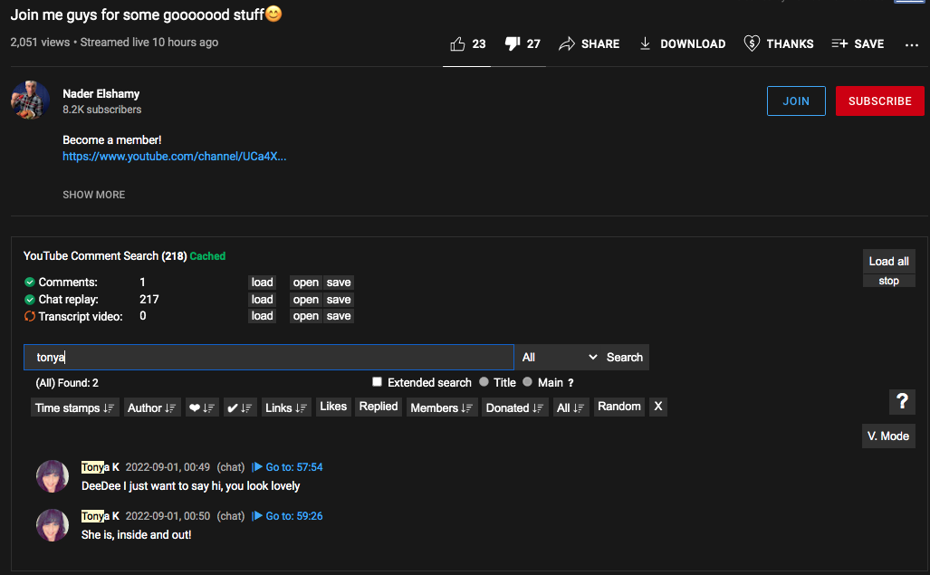Click the green check beside Chat replay
Image resolution: width=930 pixels, height=575 pixels.
(x=30, y=300)
